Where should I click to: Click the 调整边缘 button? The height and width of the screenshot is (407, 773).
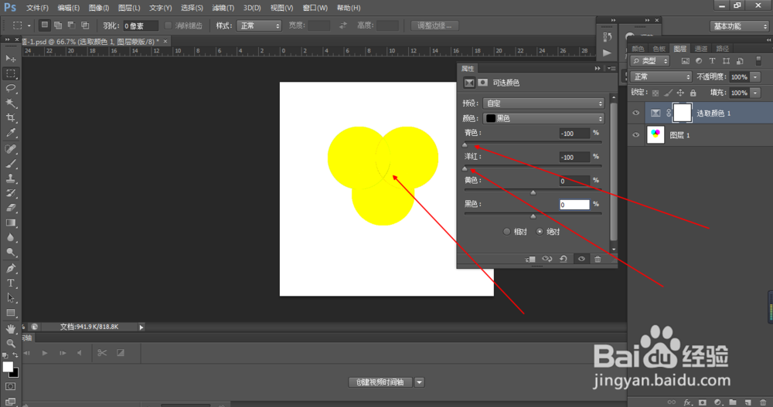(x=434, y=25)
